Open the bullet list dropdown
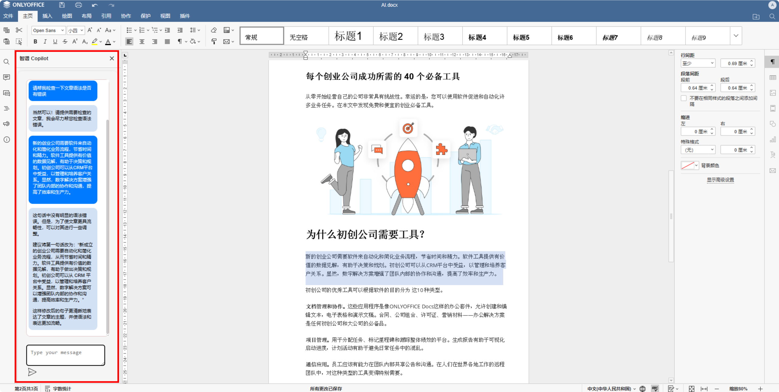 coord(135,30)
